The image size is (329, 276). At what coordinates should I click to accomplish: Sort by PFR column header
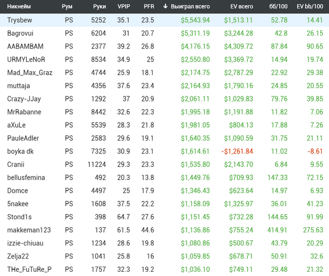[x=149, y=7]
